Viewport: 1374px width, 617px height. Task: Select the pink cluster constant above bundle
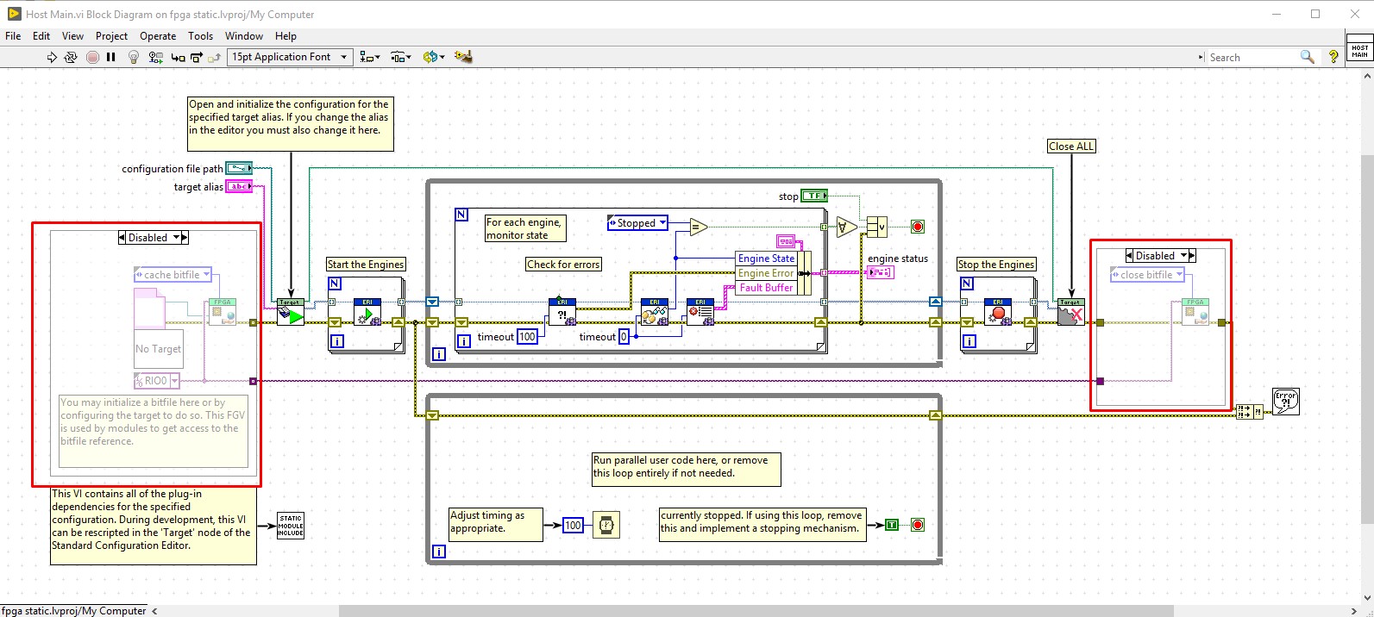(x=785, y=241)
